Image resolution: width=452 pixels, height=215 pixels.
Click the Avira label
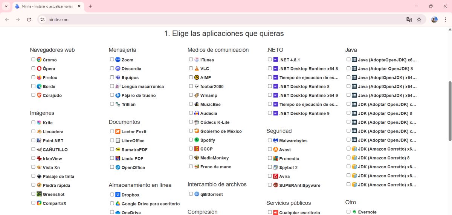click(x=284, y=177)
